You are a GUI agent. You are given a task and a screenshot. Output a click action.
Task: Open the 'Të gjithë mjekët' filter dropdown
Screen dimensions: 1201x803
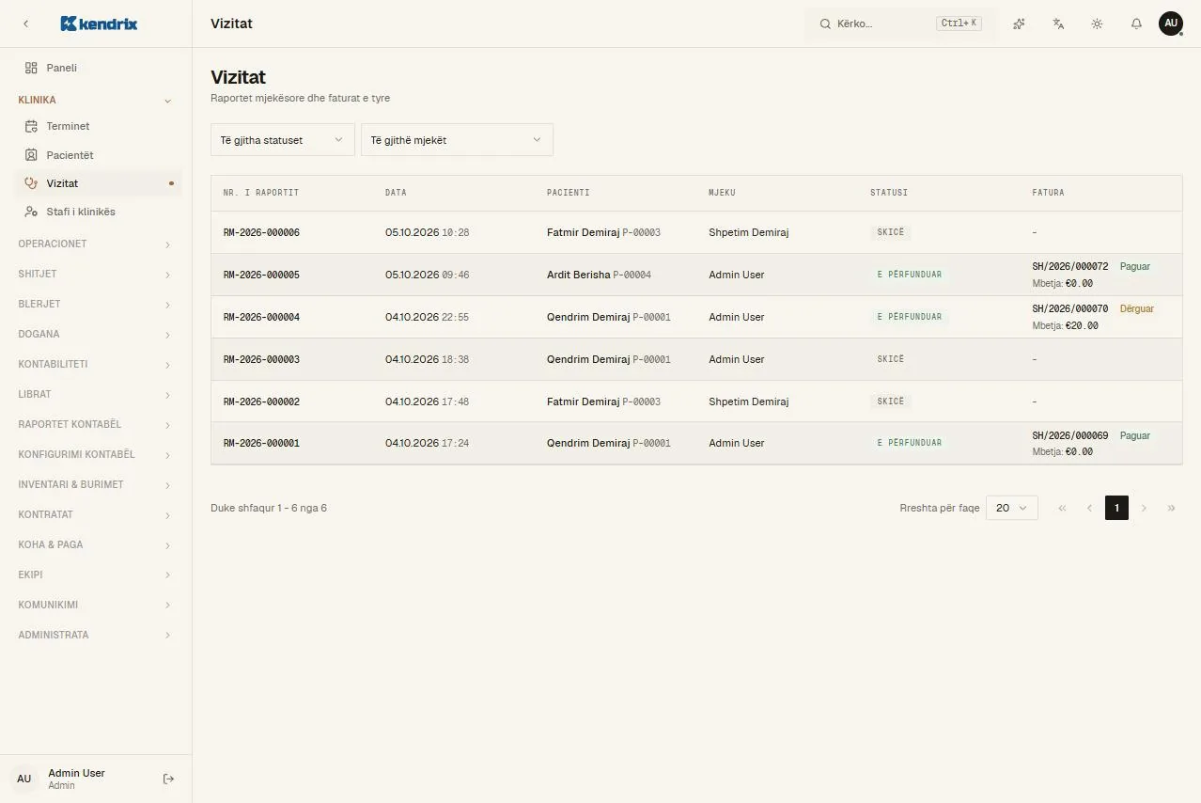[457, 140]
